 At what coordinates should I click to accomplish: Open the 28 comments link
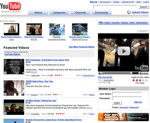[x=109, y=82]
